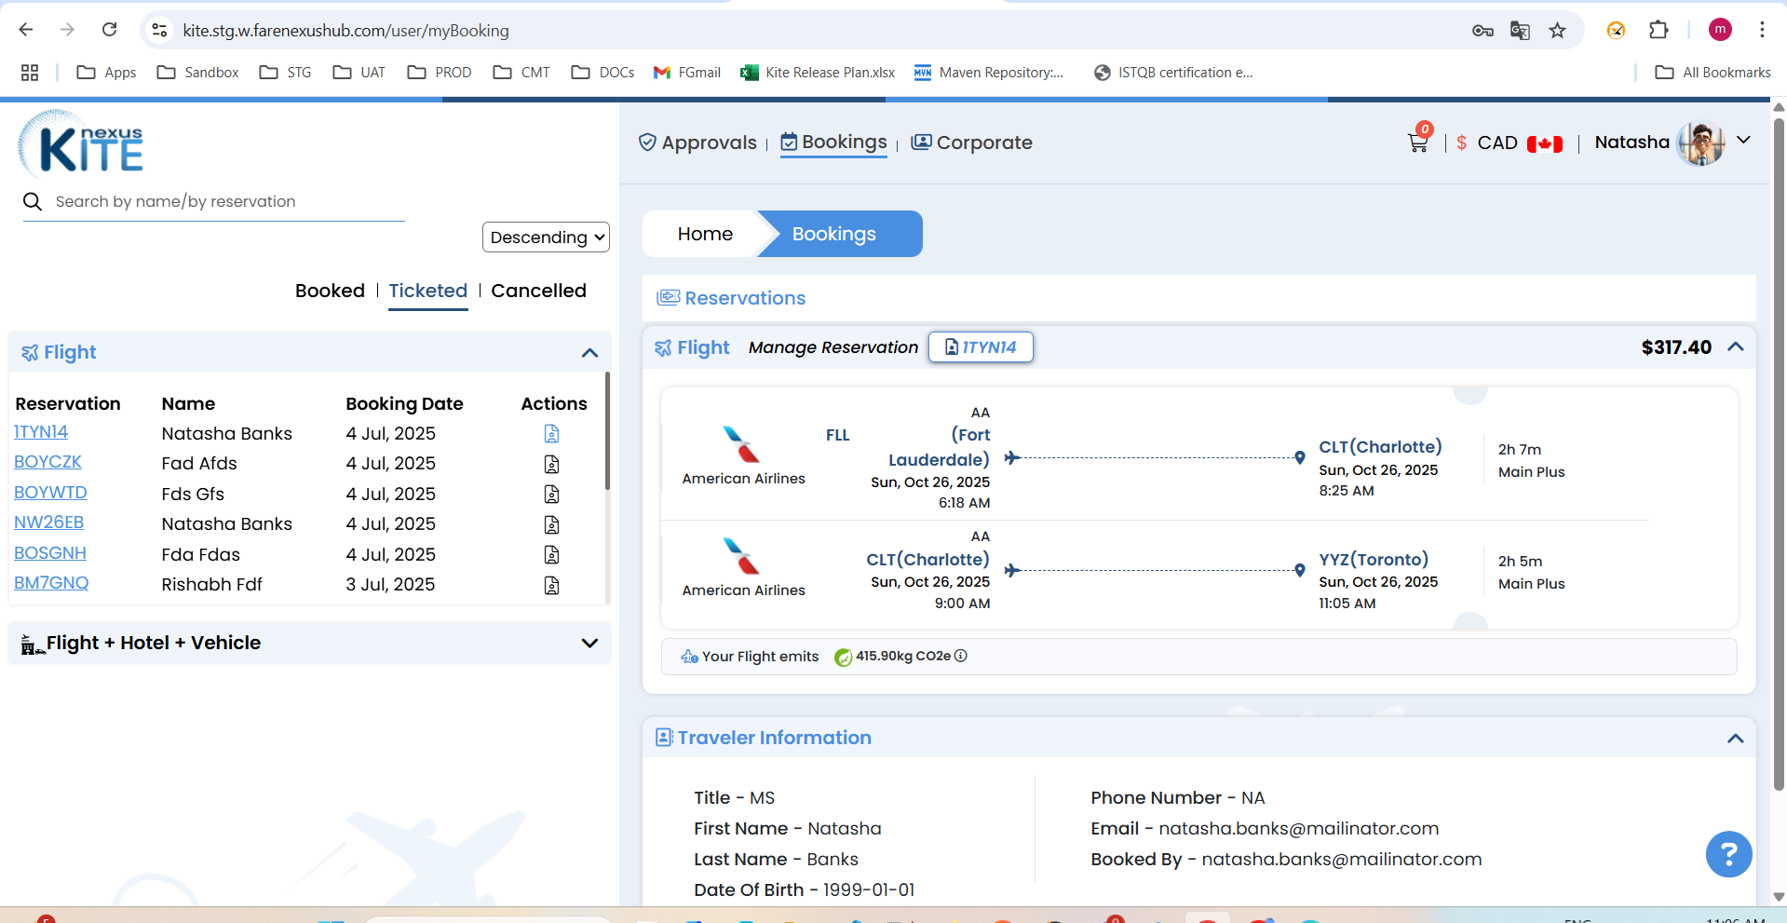
Task: Open reservation ITYN14 link in list
Action: pyautogui.click(x=41, y=432)
